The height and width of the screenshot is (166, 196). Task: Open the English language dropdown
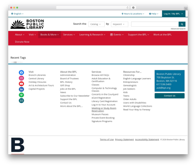pos(17,14)
